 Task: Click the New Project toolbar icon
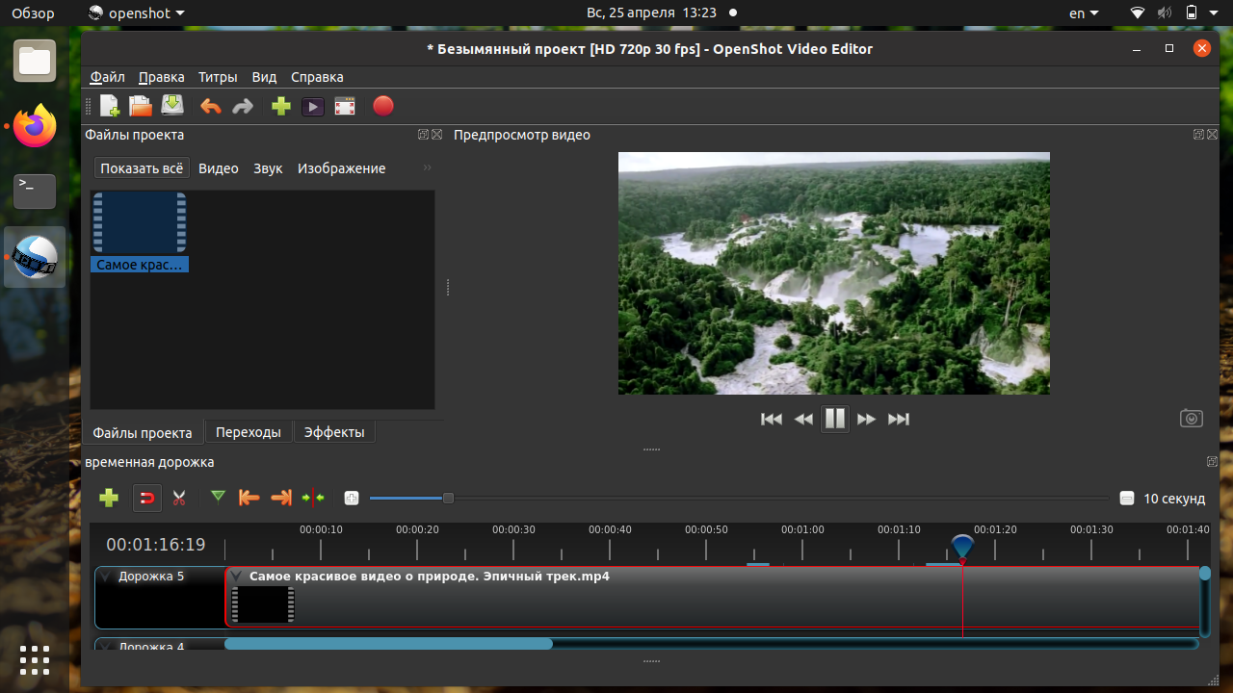tap(110, 106)
